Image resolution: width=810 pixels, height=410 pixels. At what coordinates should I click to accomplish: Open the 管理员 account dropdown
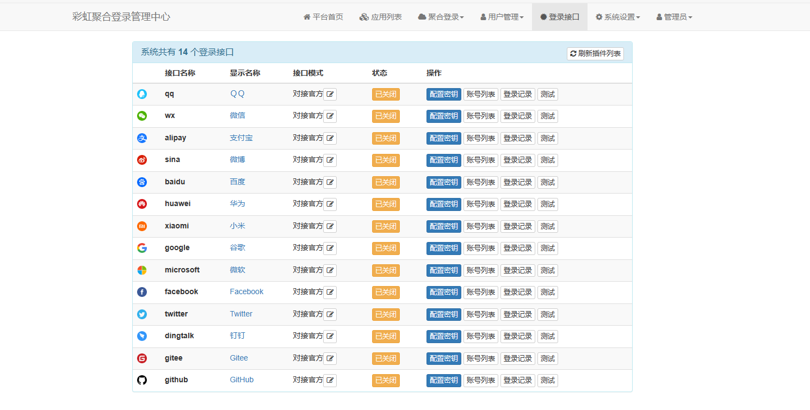(x=675, y=17)
